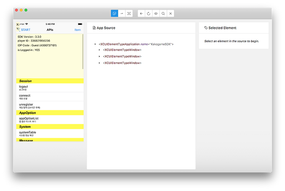Click the SDK Version : 3.3.0 text
Image resolution: width=285 pixels, height=191 pixels.
point(29,37)
